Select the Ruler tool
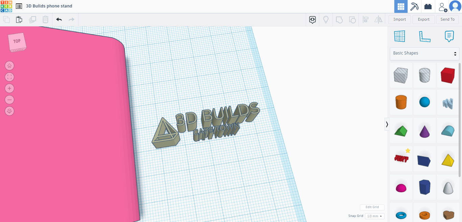The height and width of the screenshot is (222, 462). [424, 36]
